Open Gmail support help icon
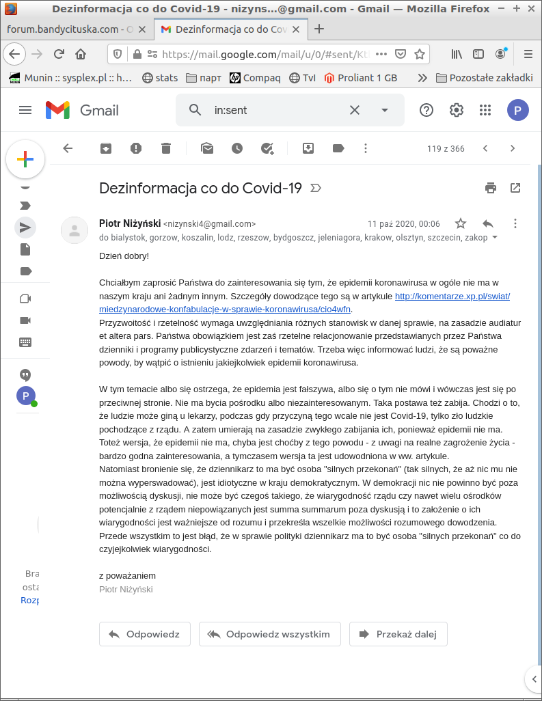Viewport: 542px width, 701px height. point(426,110)
